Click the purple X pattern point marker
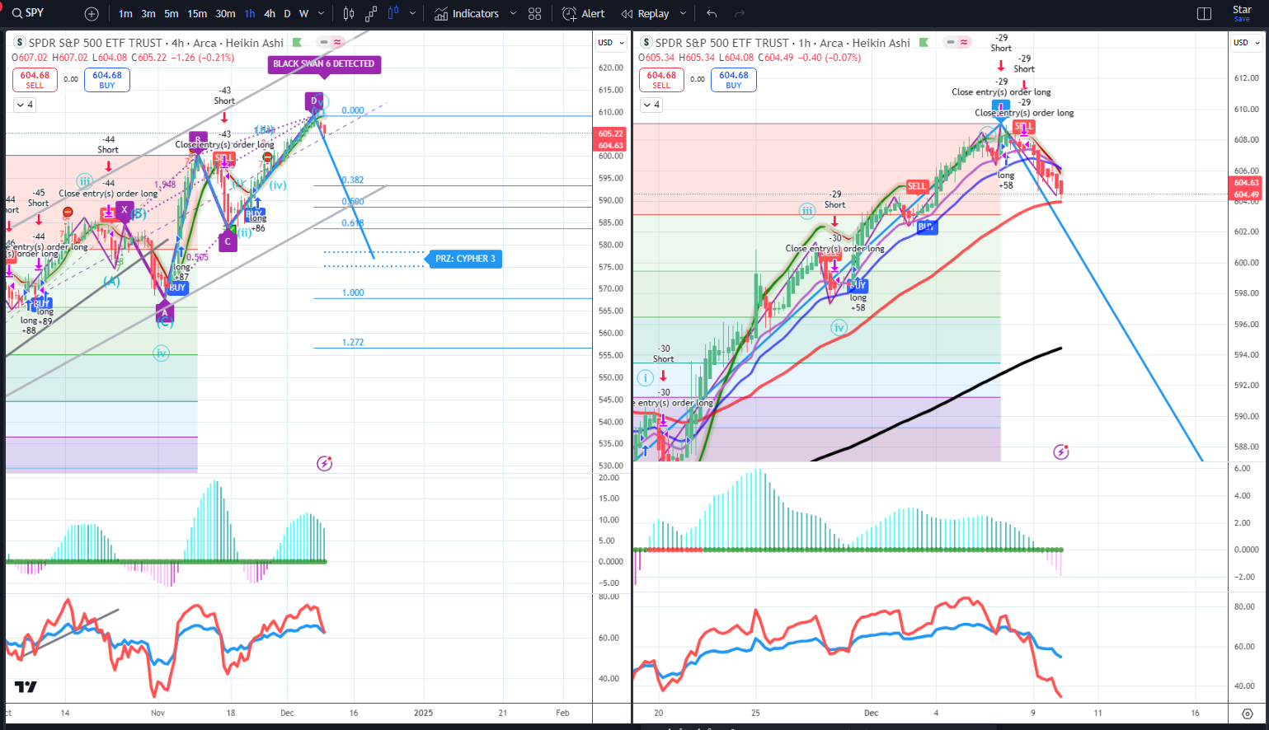Viewport: 1269px width, 730px height. [x=125, y=210]
